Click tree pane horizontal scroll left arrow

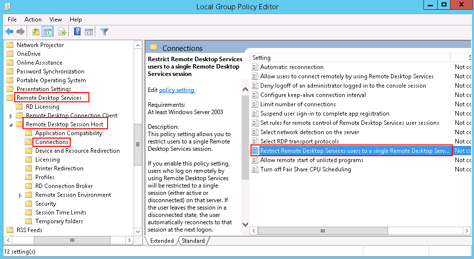point(8,240)
